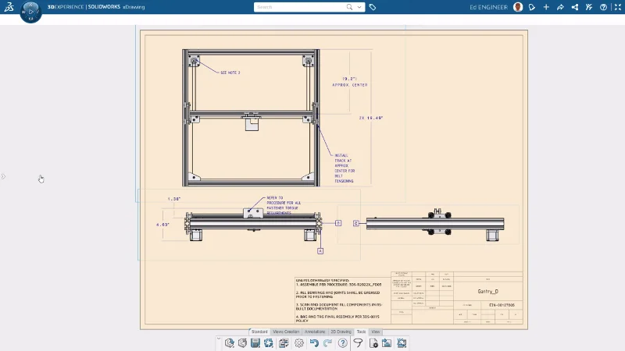Open Help question mark in action bar
This screenshot has width=625, height=351.
click(x=342, y=343)
